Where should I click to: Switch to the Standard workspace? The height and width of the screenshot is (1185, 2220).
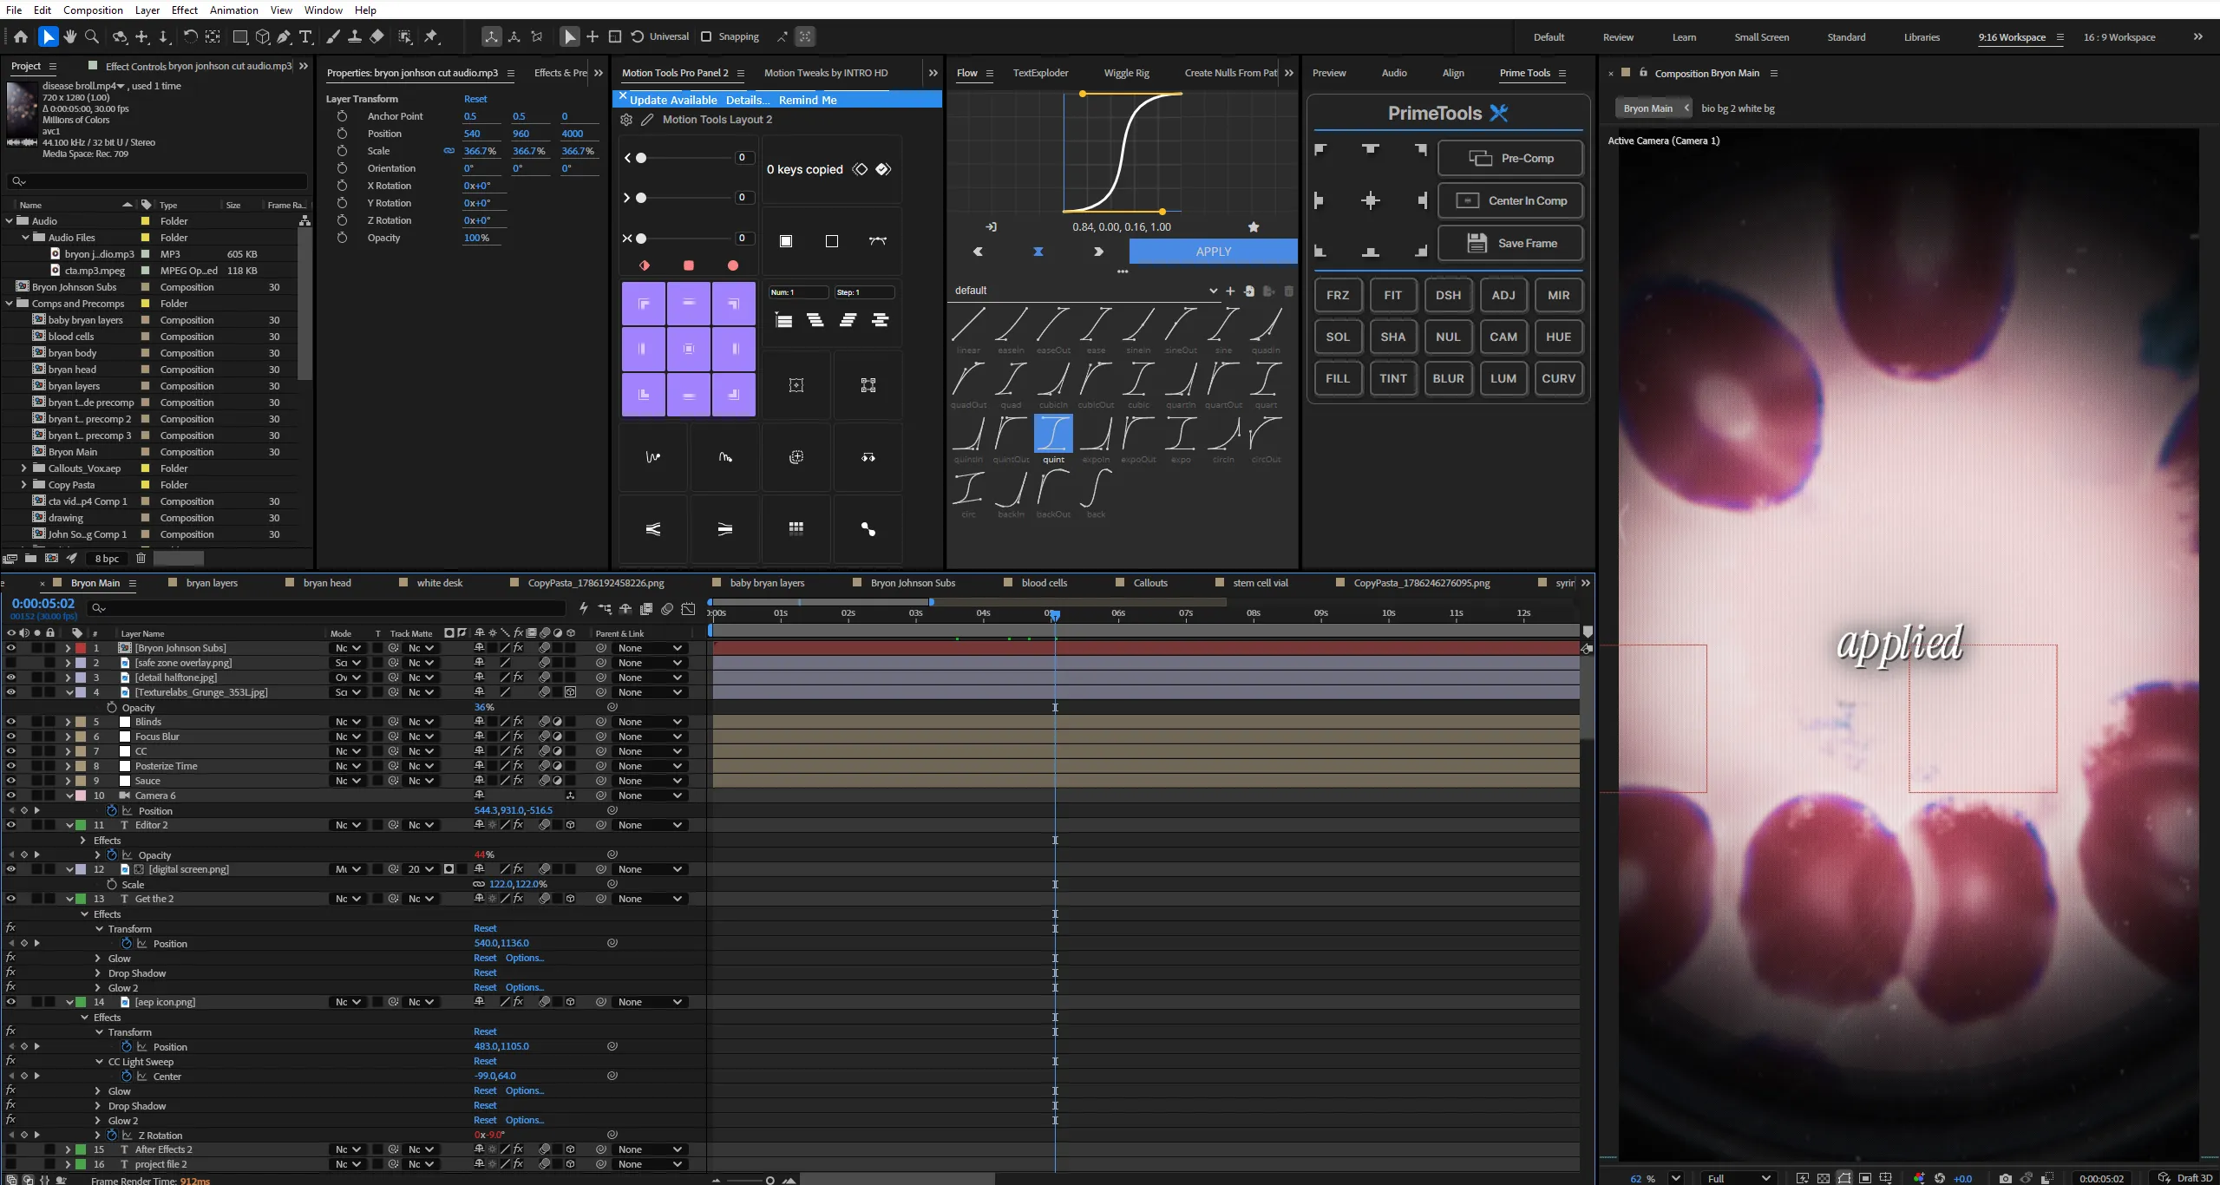[x=1846, y=37]
